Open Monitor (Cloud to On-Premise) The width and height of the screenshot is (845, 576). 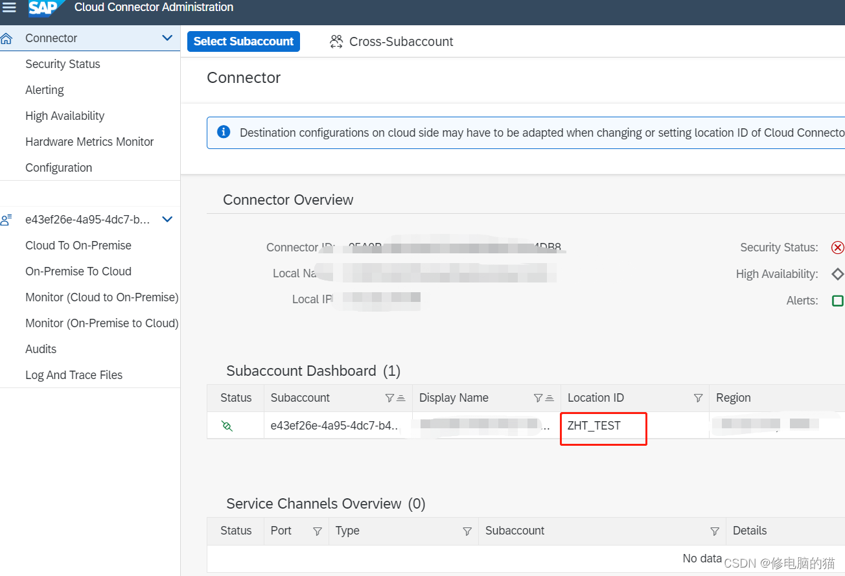tap(102, 297)
